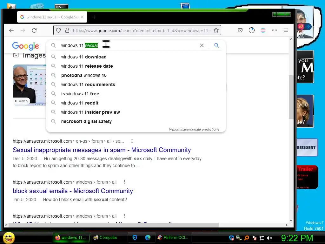Clear the Google search box text
This screenshot has width=325, height=244.
point(202,45)
